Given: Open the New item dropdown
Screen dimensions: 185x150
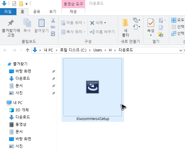Looking at the screenshot, I should pos(136,20).
